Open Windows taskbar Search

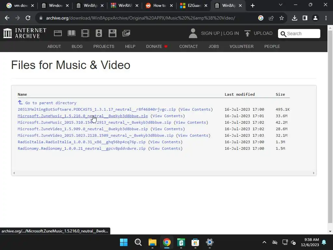pyautogui.click(x=138, y=242)
